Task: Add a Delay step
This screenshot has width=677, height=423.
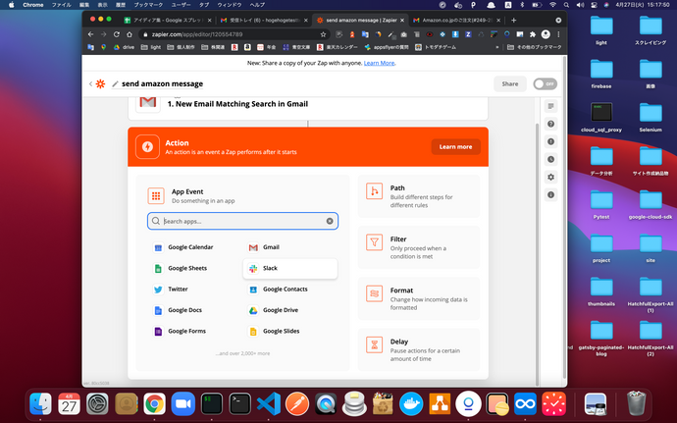Action: (419, 349)
